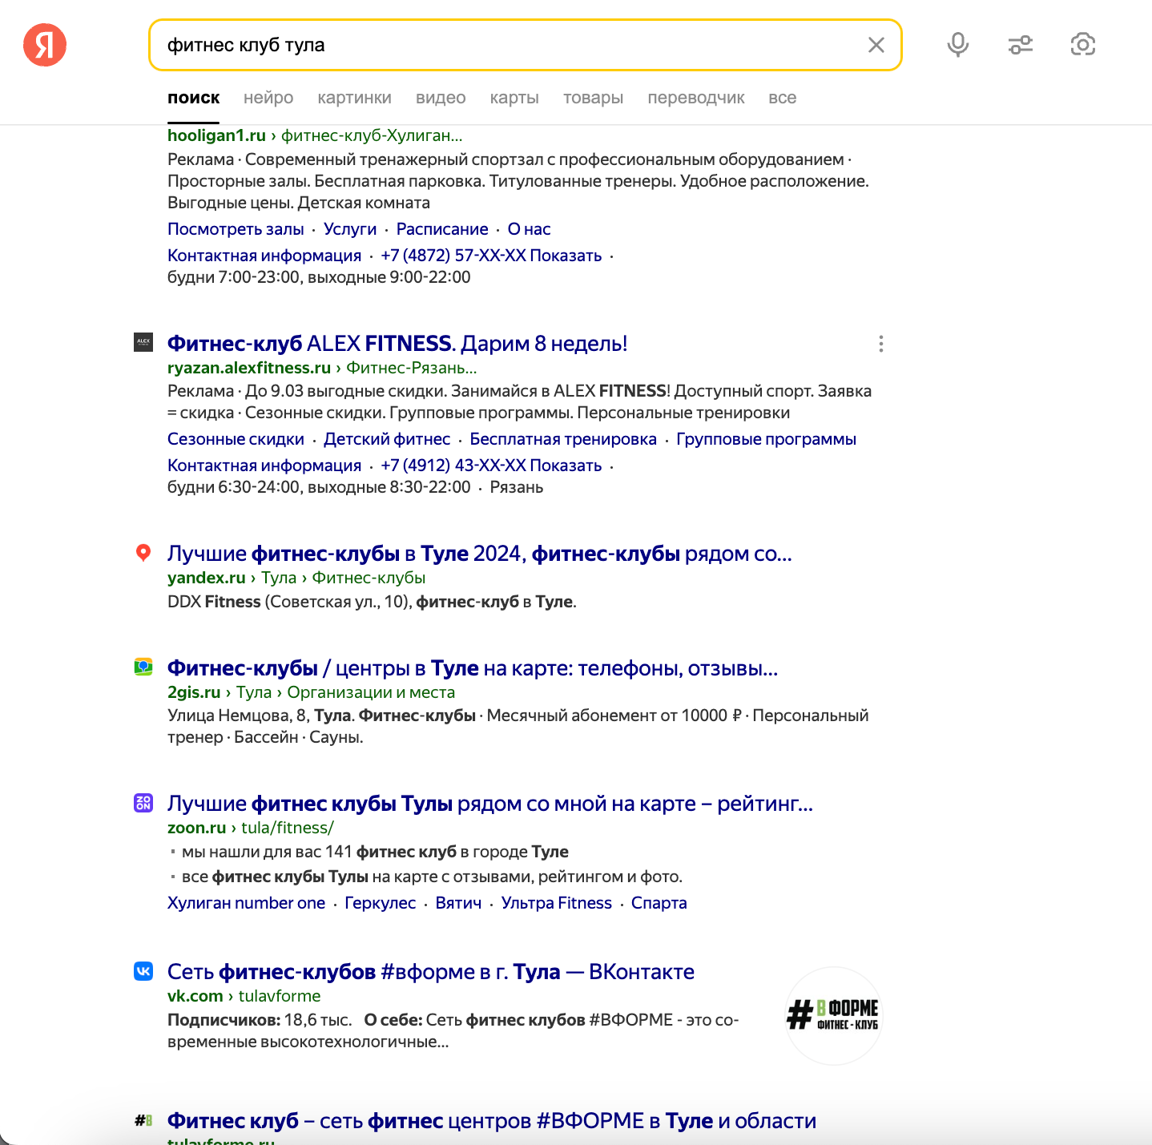Viewport: 1152px width, 1145px height.
Task: Open the ryazan.alexfitness.ru domain link
Action: (x=249, y=368)
